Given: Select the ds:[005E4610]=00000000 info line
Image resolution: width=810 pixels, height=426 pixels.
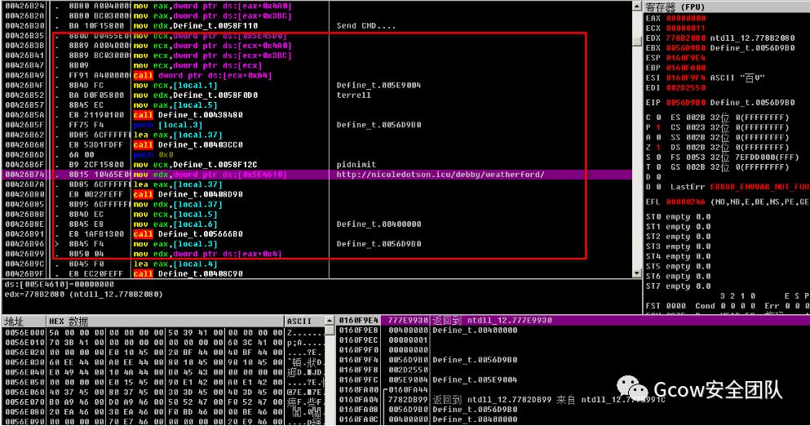Looking at the screenshot, I should 60,284.
